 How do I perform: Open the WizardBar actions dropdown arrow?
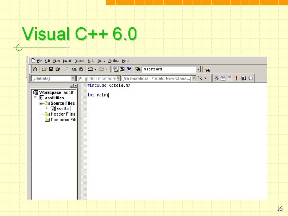point(205,78)
